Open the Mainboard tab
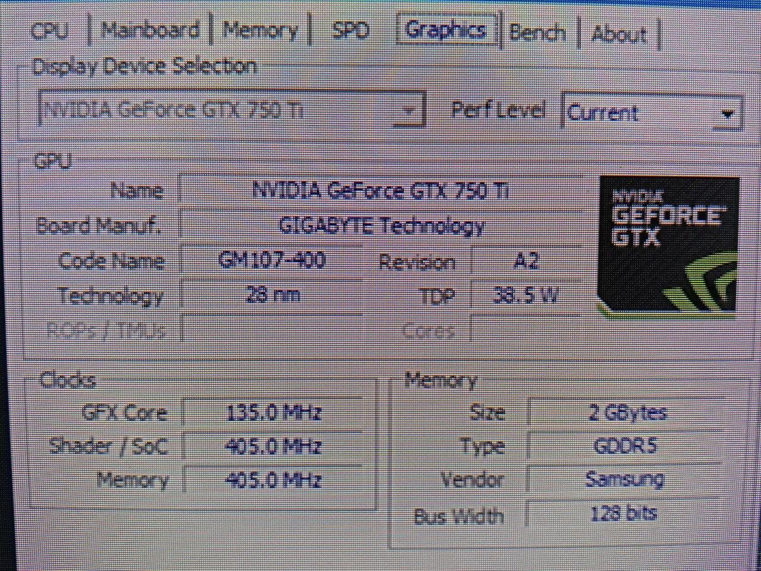This screenshot has height=571, width=761. [149, 30]
